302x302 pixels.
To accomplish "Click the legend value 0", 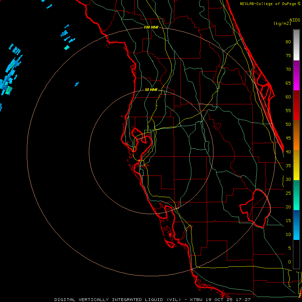I will [290, 262].
